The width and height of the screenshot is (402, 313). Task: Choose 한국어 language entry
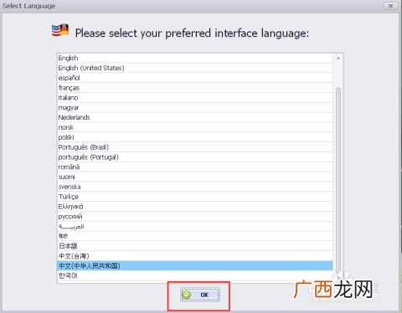pos(195,275)
